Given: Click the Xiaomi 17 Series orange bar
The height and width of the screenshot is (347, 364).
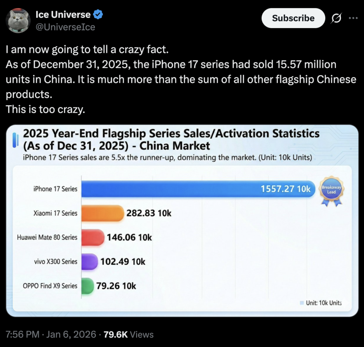Looking at the screenshot, I should pos(103,213).
